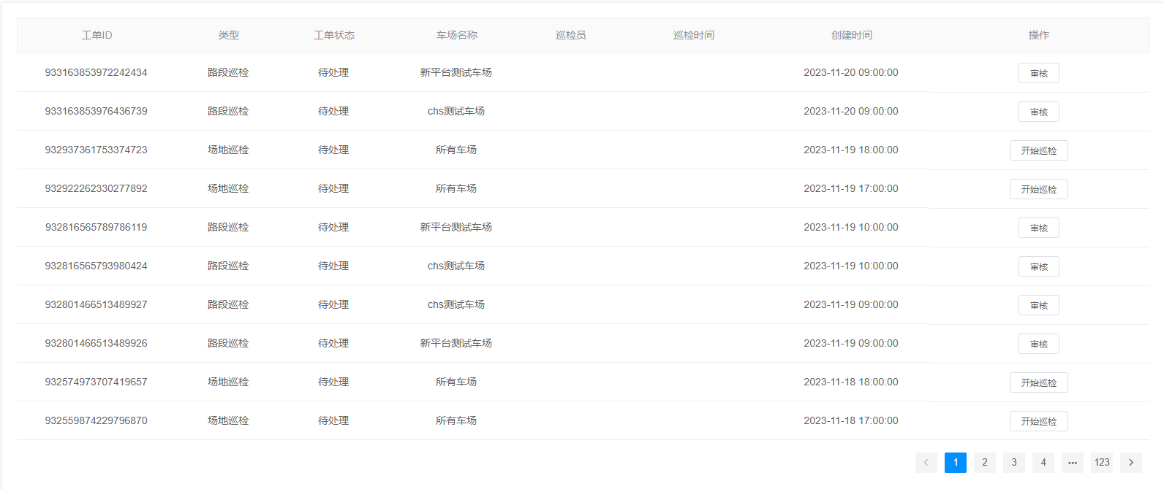The width and height of the screenshot is (1164, 489).
Task: Click the previous page arrow
Action: [x=926, y=462]
